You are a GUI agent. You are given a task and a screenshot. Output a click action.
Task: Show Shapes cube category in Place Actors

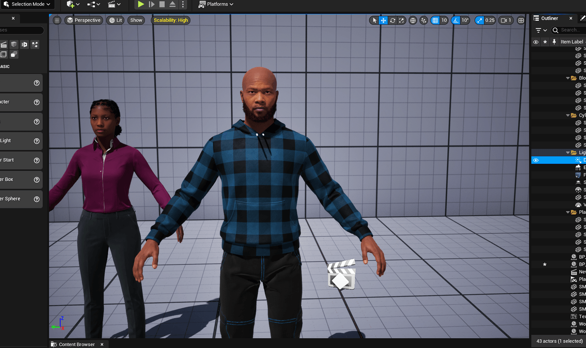[x=14, y=45]
